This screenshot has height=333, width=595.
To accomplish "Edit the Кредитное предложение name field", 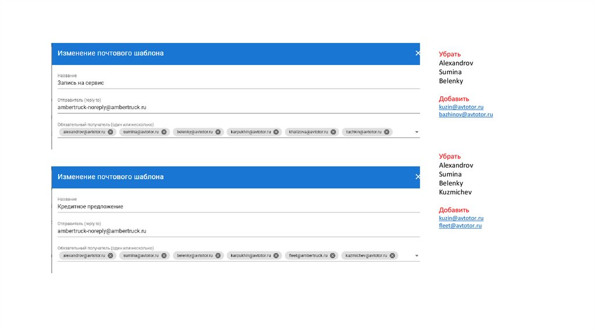I will point(238,207).
